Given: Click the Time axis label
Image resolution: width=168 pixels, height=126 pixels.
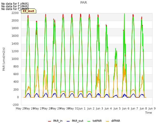Looking at the screenshot, I should click(x=149, y=113).
